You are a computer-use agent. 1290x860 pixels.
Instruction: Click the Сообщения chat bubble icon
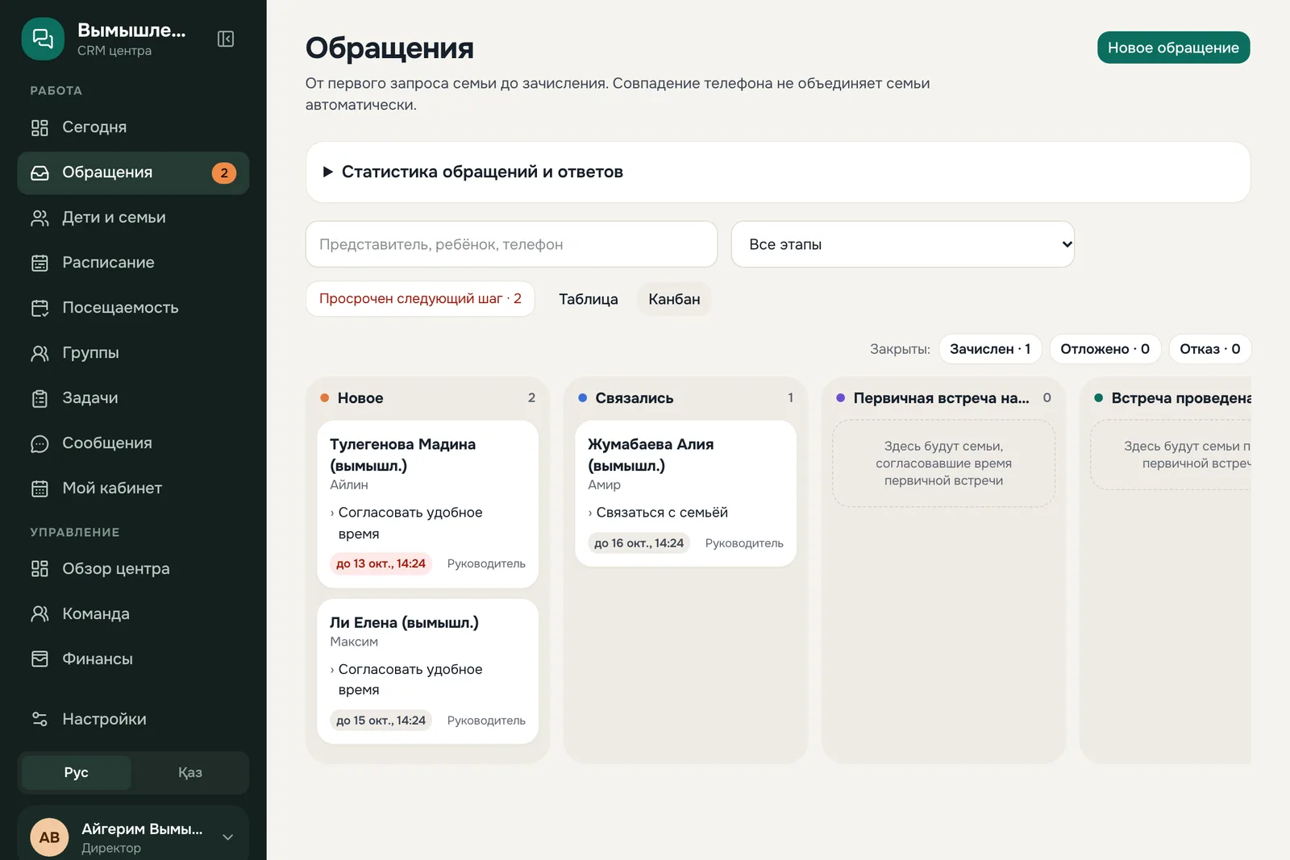40,443
